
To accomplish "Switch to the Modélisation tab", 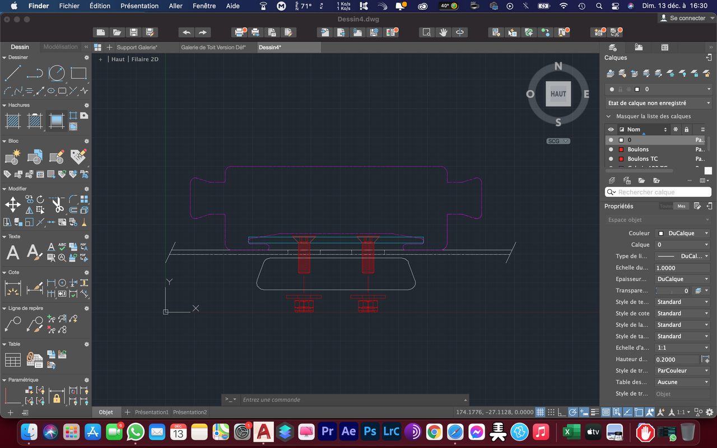I will (60, 47).
